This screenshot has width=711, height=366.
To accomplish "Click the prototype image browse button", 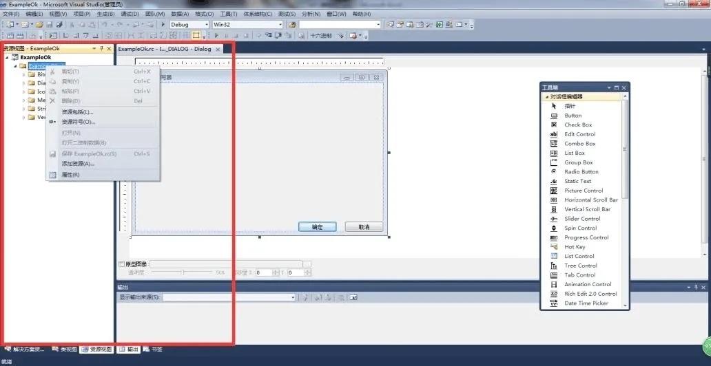I will coord(307,264).
